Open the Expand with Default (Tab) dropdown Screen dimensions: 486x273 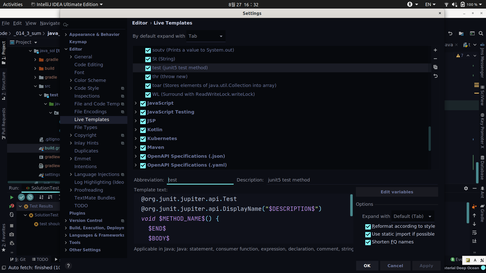(x=412, y=216)
